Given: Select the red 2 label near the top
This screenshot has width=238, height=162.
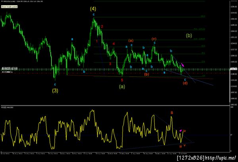Looking at the screenshot, I should coord(102,27).
